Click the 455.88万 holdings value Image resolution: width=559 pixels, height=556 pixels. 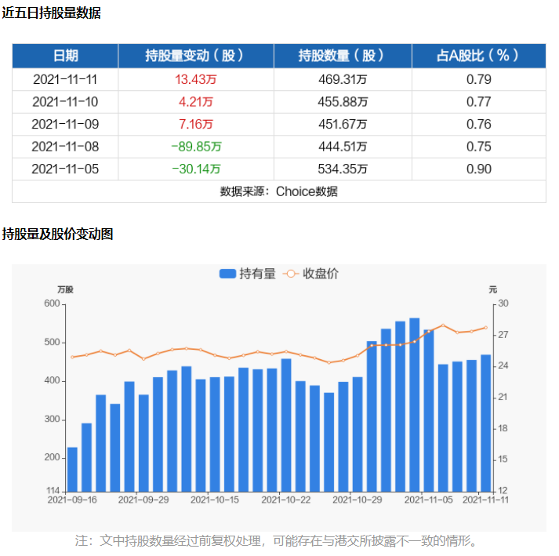click(343, 102)
